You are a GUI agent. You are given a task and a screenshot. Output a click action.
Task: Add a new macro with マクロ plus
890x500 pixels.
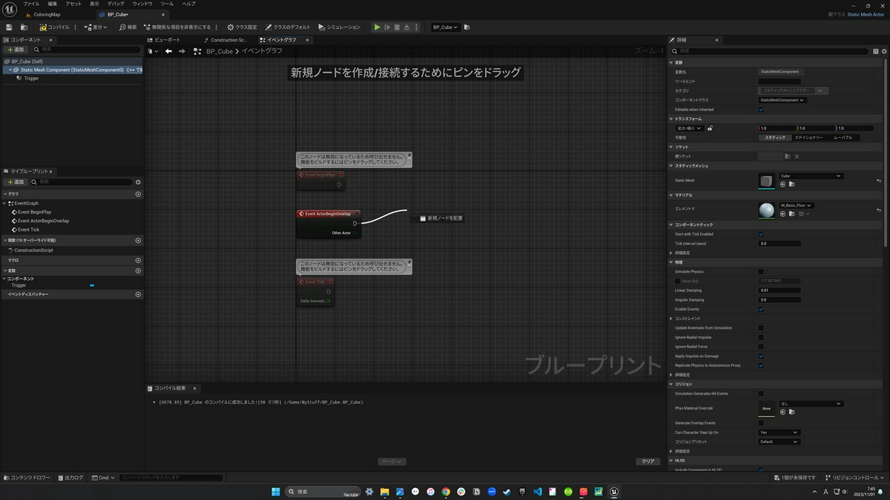click(x=138, y=260)
